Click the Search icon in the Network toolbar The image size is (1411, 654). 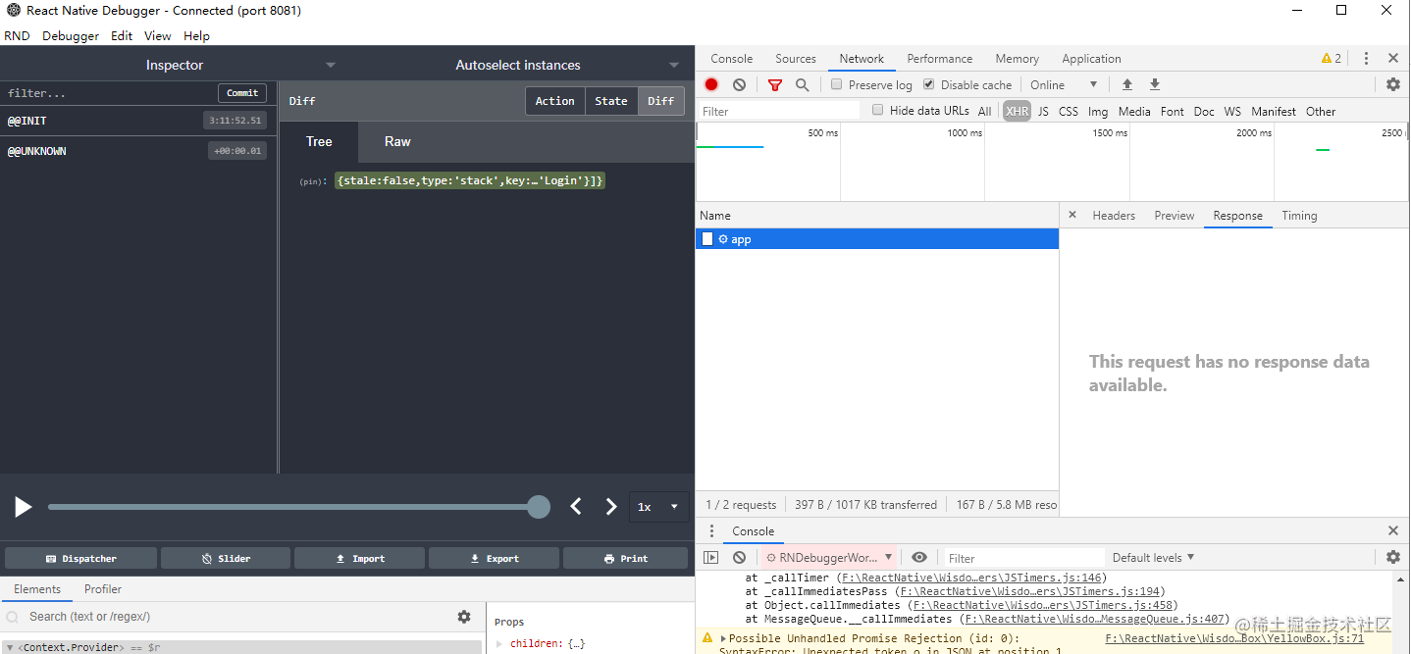coord(802,84)
